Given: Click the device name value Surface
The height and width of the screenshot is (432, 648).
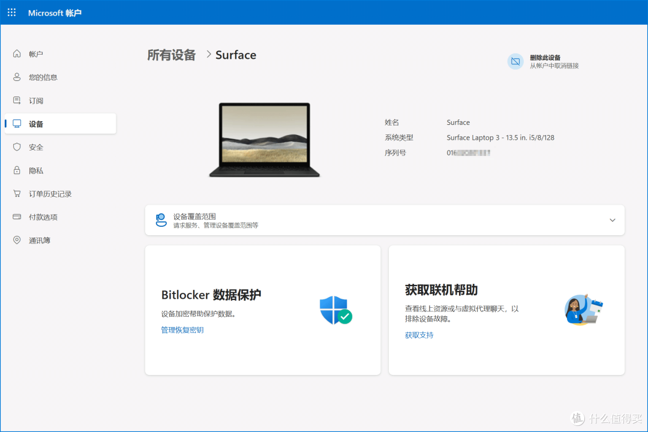Looking at the screenshot, I should pos(458,122).
